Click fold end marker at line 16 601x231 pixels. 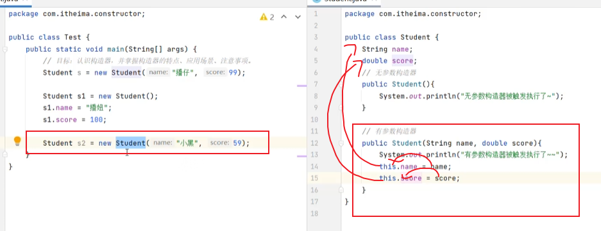pos(341,189)
